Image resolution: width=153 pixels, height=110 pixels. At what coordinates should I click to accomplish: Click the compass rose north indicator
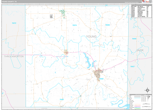(x=147, y=90)
